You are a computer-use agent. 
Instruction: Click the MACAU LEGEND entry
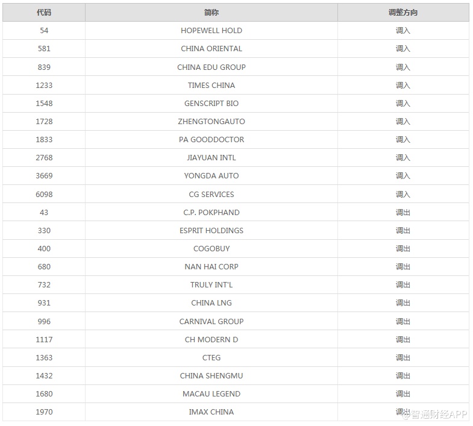pos(211,393)
